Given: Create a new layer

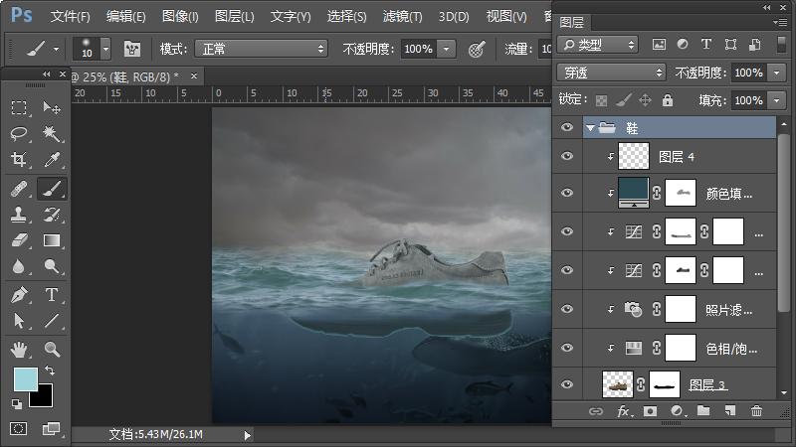Looking at the screenshot, I should 730,410.
